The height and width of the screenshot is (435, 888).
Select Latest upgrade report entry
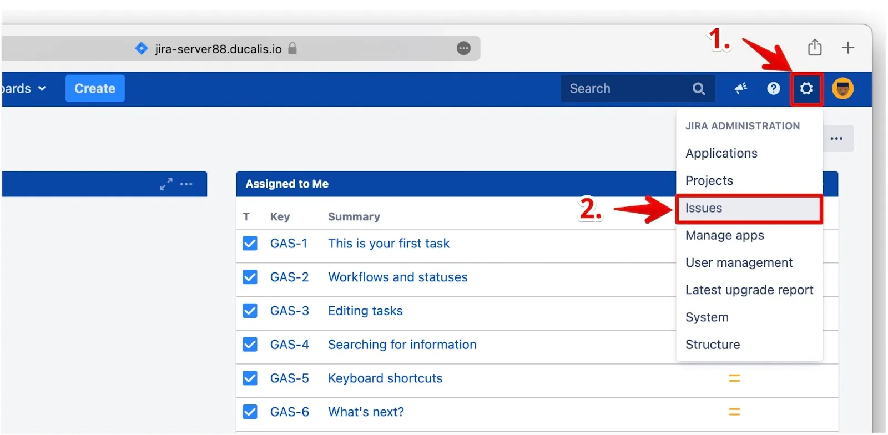pyautogui.click(x=749, y=290)
